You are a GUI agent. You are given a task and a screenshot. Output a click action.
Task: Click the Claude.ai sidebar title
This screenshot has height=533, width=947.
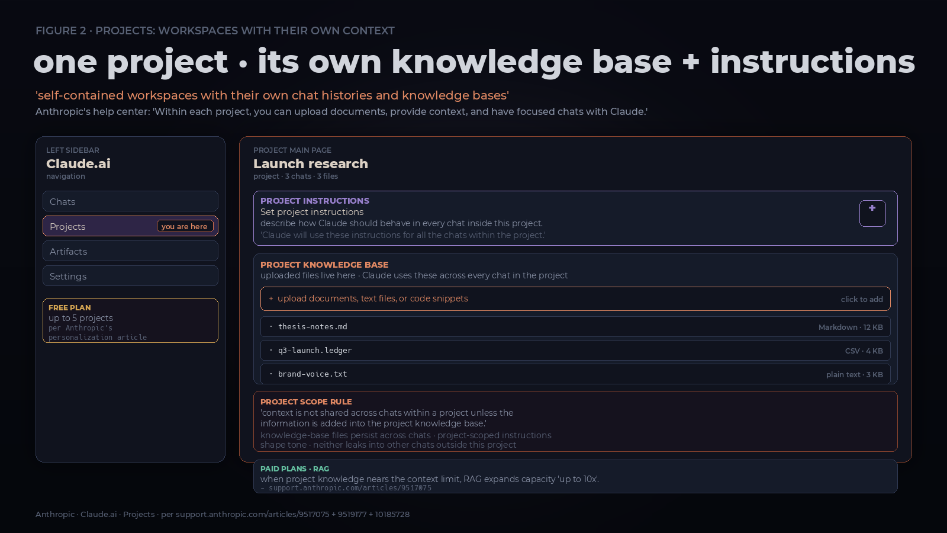point(78,163)
